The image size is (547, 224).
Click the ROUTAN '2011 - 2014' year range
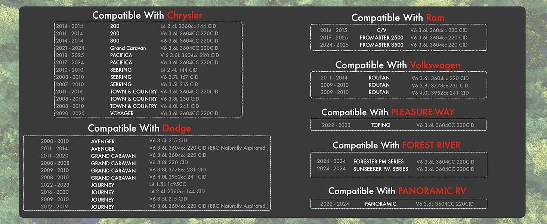pos(334,78)
